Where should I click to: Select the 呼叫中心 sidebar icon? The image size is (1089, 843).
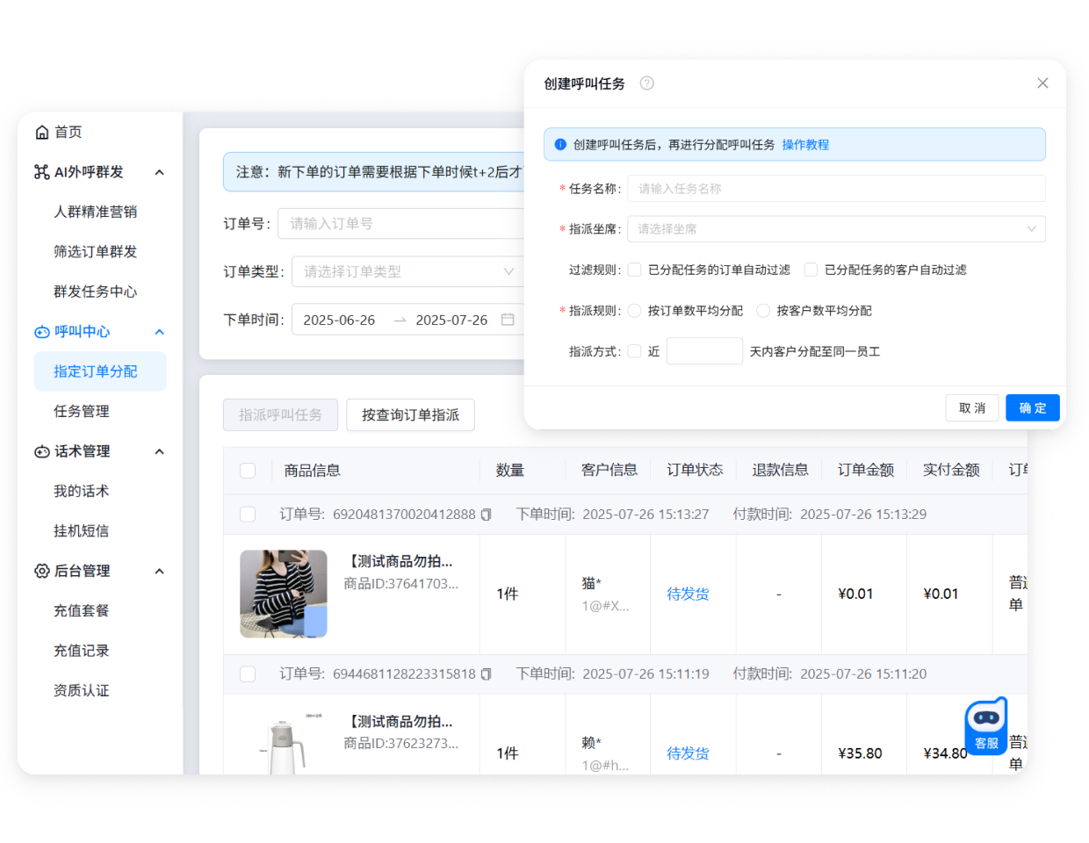coord(42,332)
